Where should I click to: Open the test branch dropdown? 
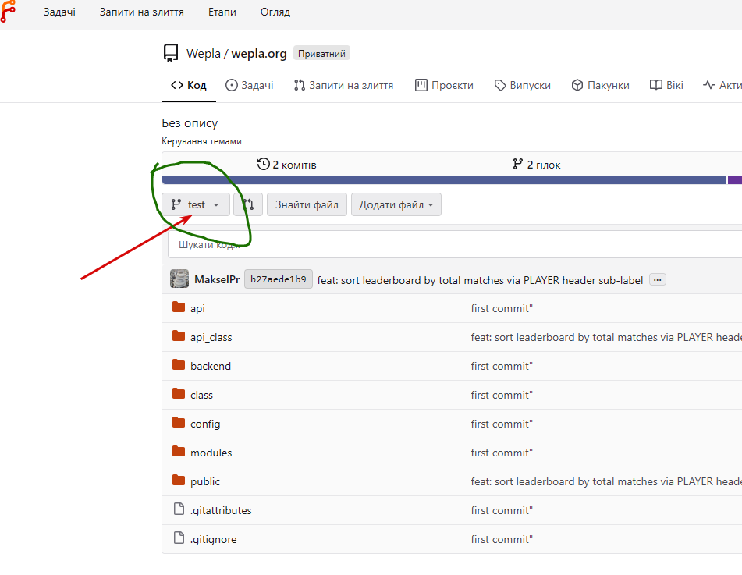click(195, 204)
